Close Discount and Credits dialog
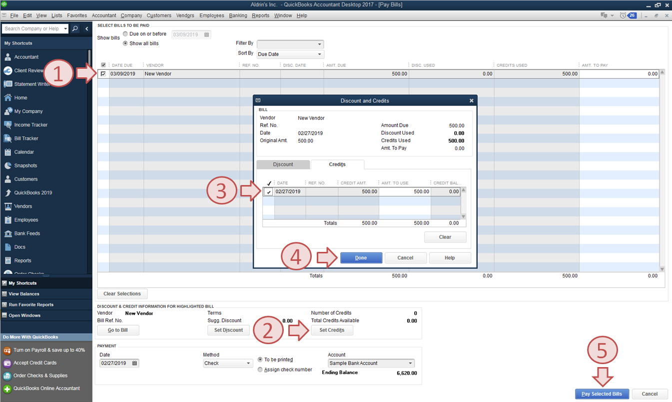Viewport: 672px width, 402px height. 471,100
